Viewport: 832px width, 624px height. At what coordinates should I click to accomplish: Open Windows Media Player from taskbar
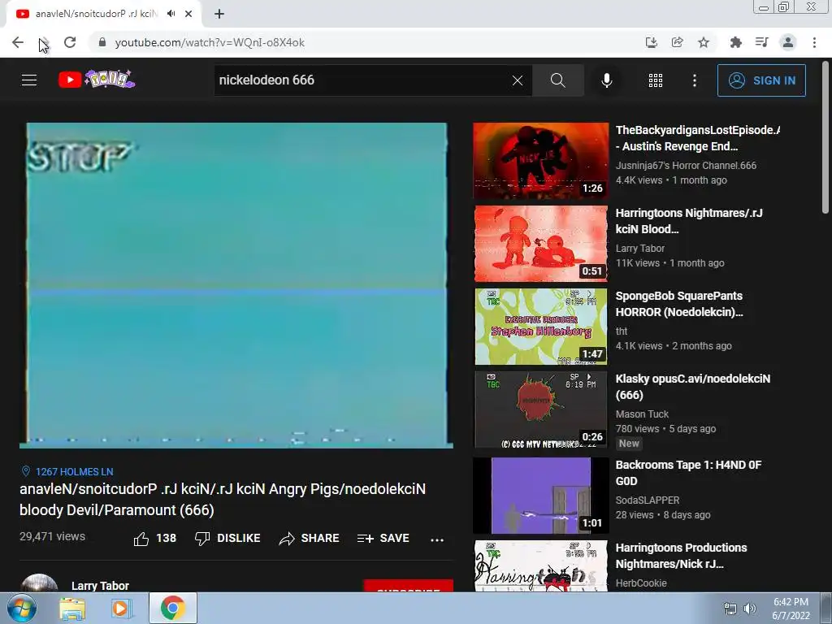[x=121, y=609]
